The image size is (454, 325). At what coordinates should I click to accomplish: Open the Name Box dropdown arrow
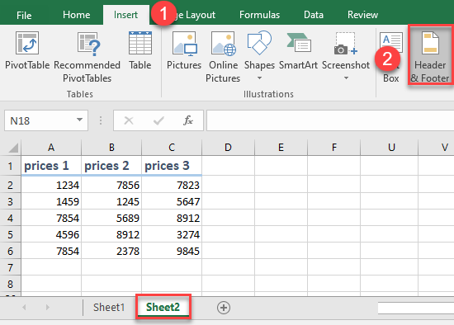tap(79, 120)
